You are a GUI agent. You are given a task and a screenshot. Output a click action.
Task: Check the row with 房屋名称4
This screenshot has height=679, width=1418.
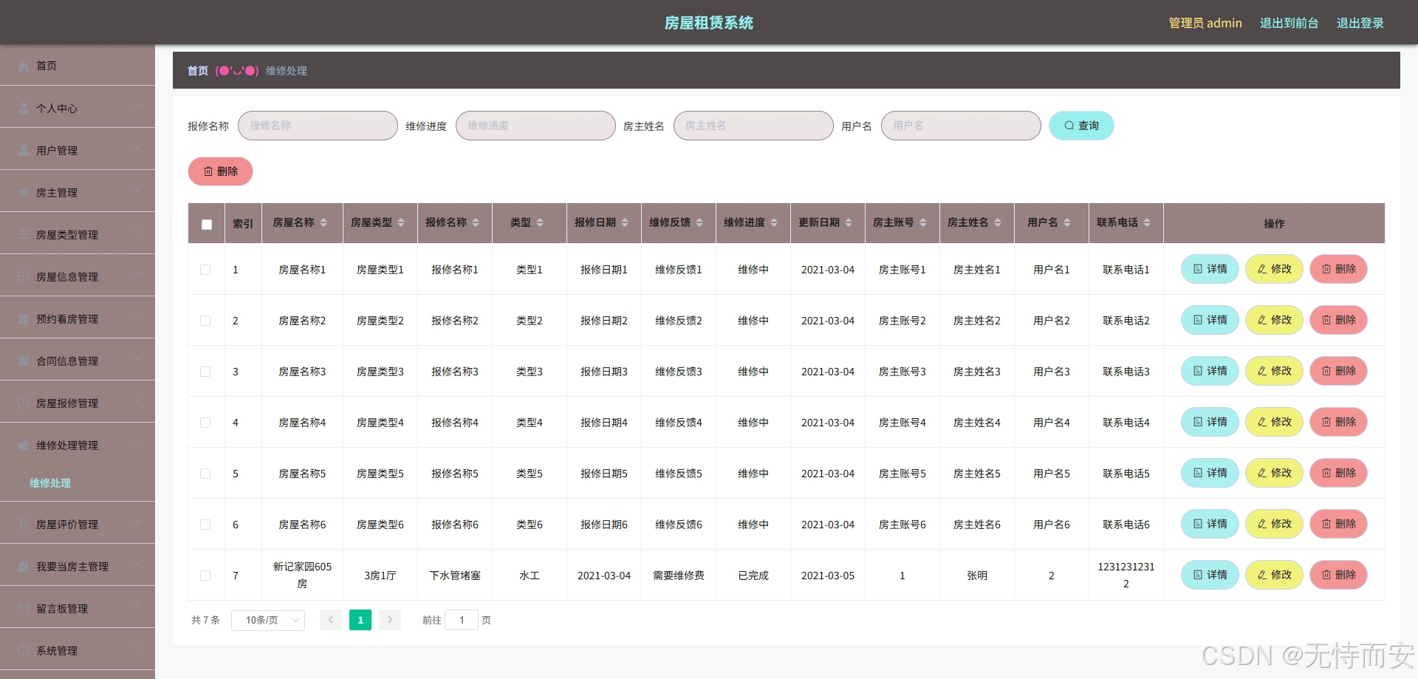pyautogui.click(x=205, y=423)
